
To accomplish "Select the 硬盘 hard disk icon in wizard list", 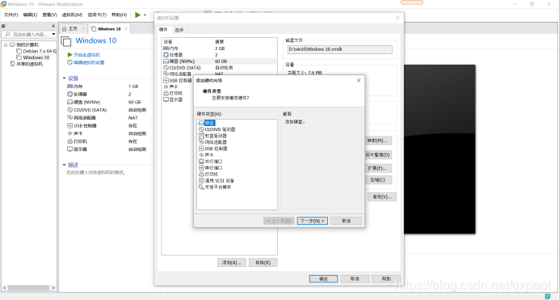I will 201,123.
